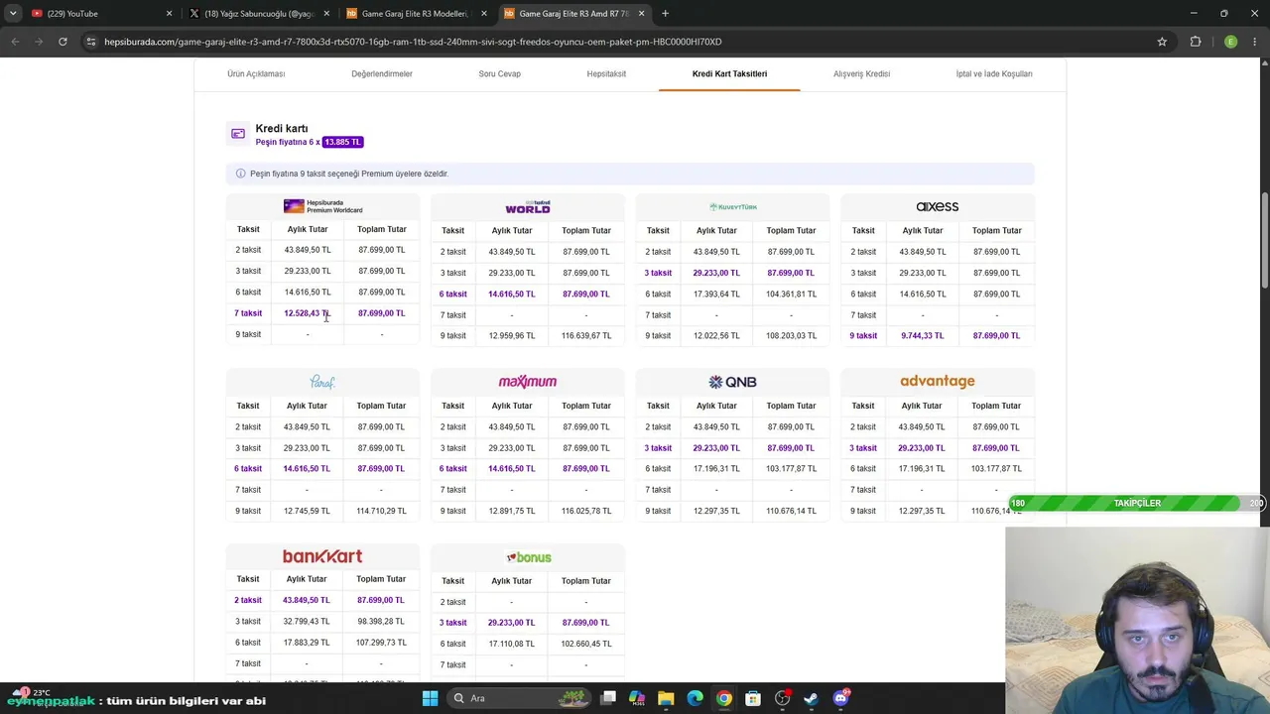This screenshot has width=1270, height=714.
Task: Open the İptal ve İade Koşulları tab
Action: point(994,74)
